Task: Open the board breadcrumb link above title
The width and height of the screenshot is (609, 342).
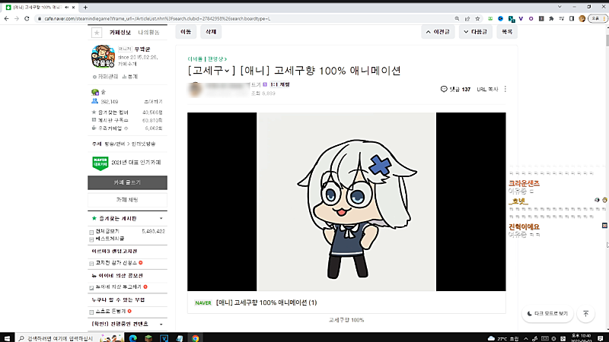Action: tap(207, 59)
